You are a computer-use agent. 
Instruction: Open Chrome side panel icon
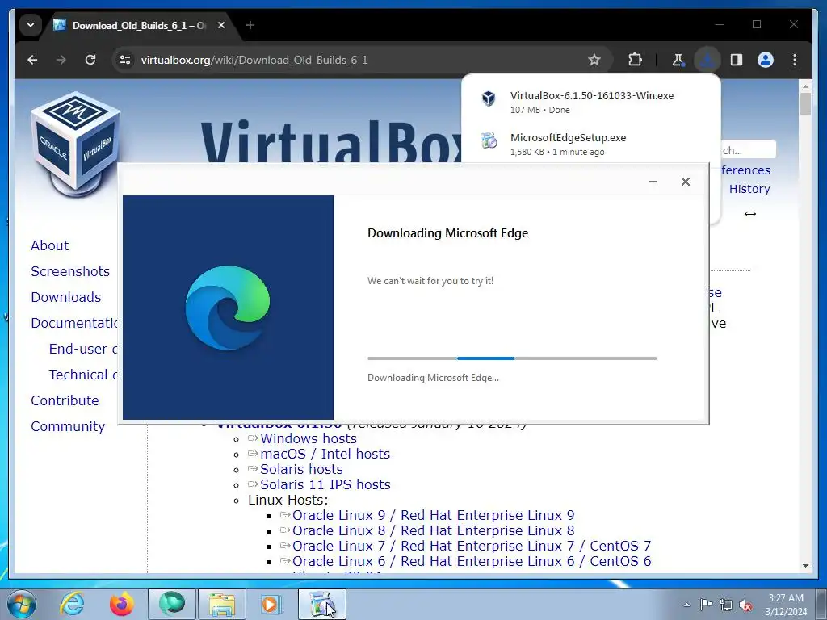coord(737,60)
